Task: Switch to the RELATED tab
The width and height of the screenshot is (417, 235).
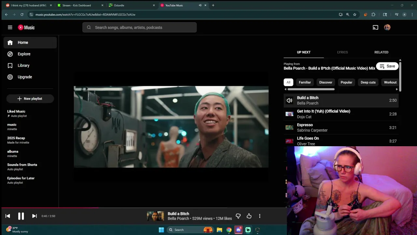Action: [381, 52]
